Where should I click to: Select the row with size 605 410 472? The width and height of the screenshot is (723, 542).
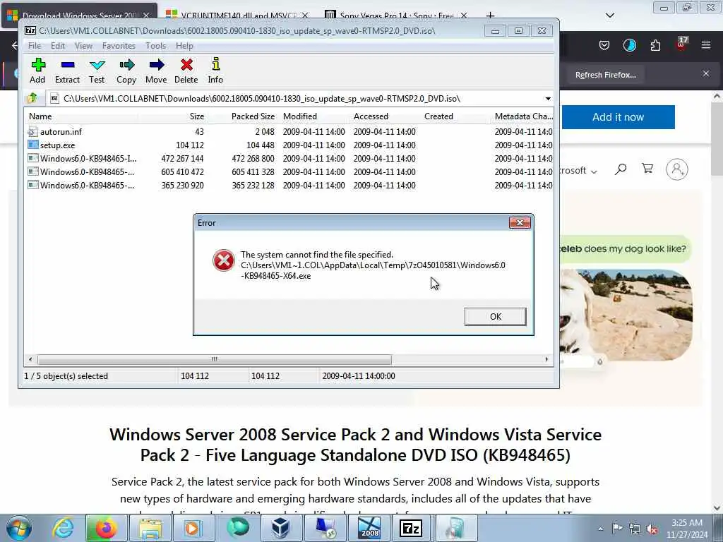(x=289, y=172)
